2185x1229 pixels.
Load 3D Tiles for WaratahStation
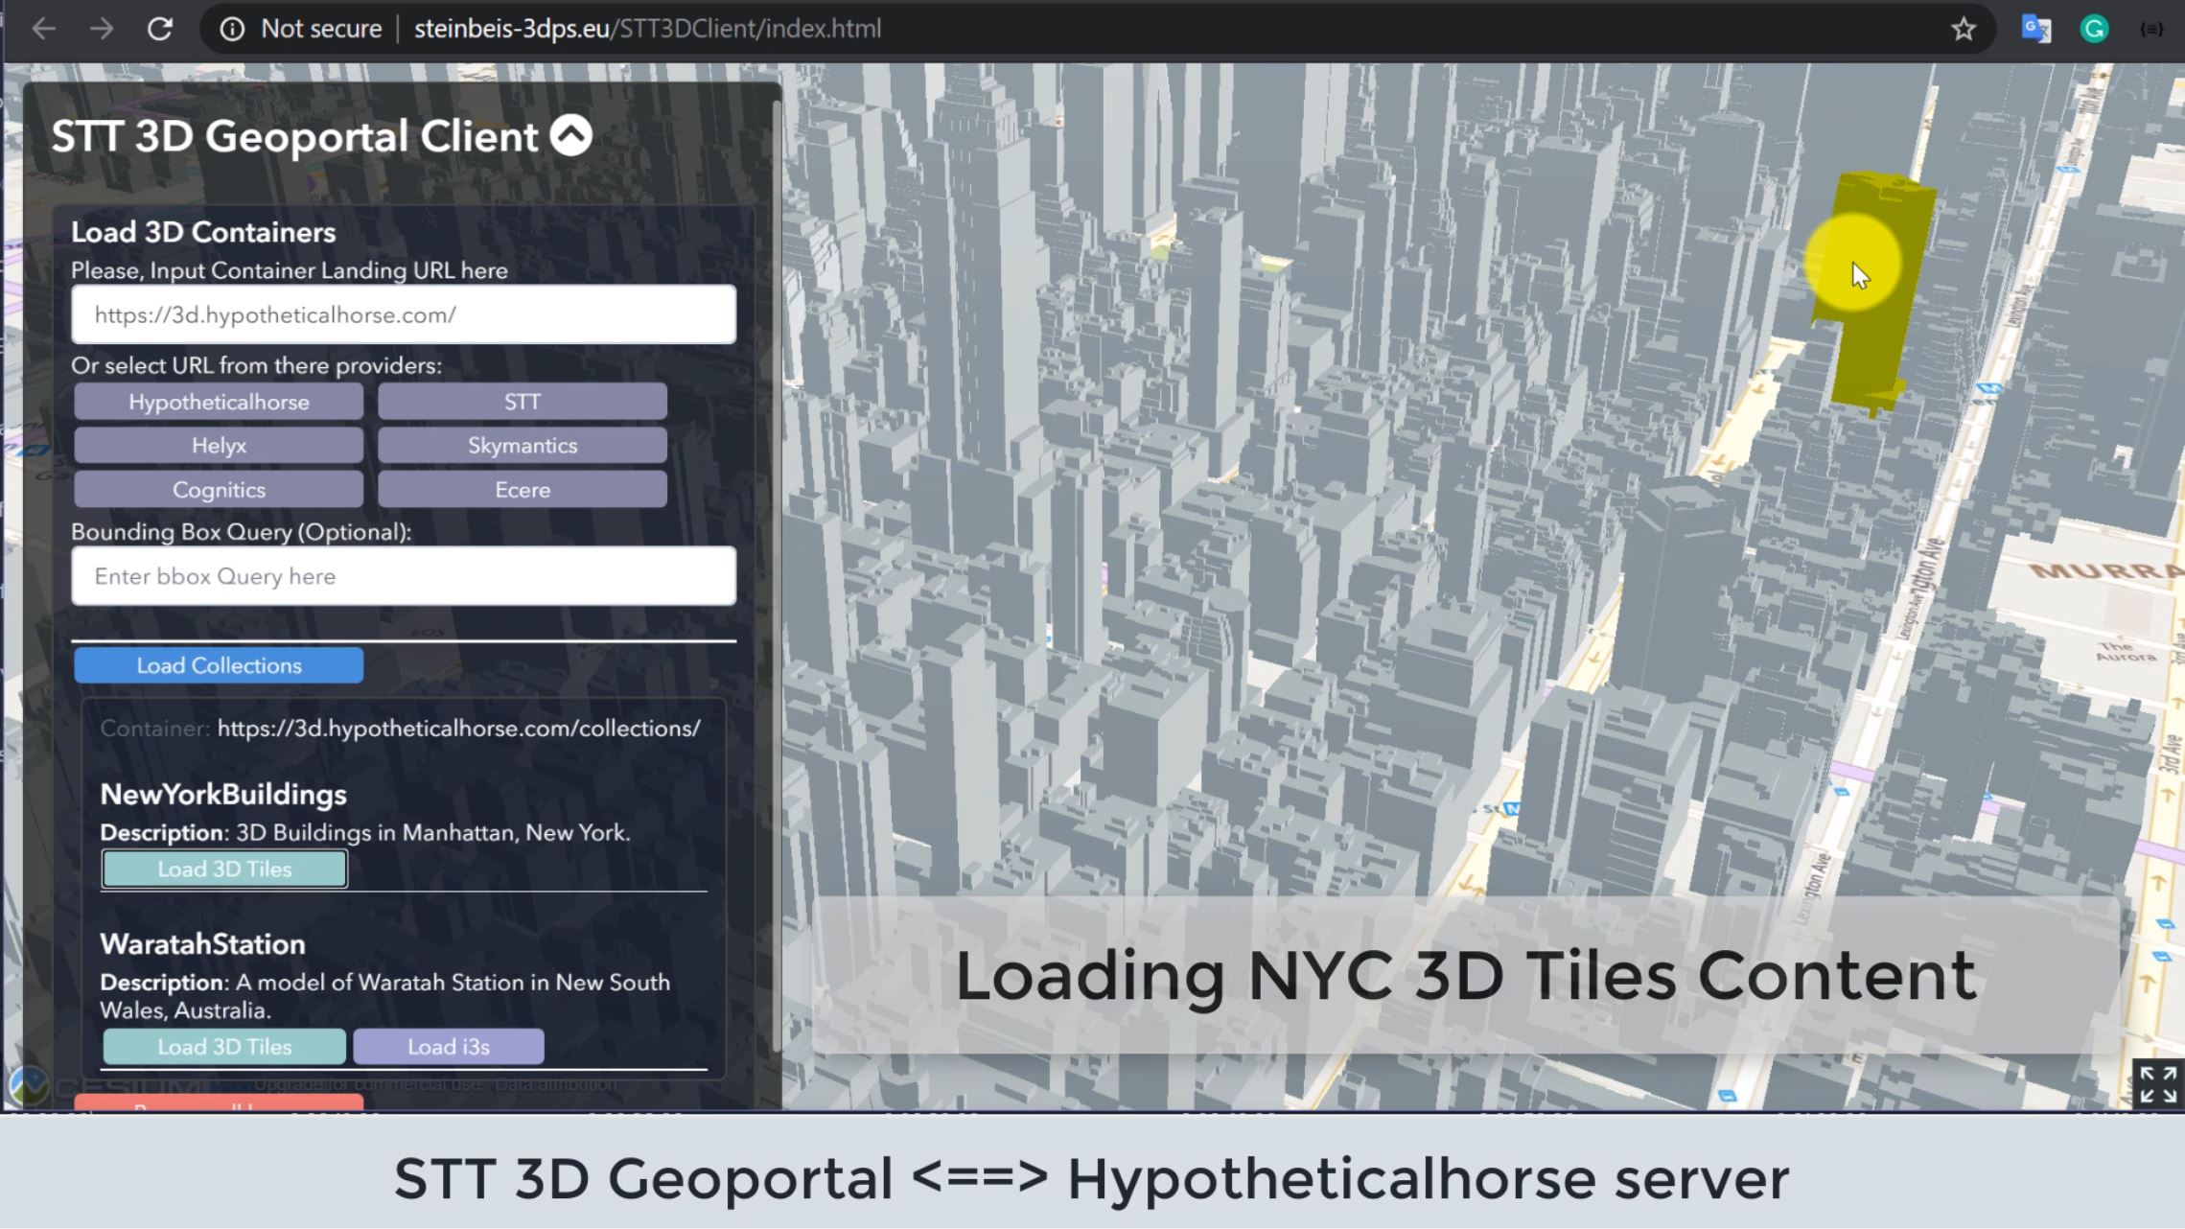point(224,1047)
